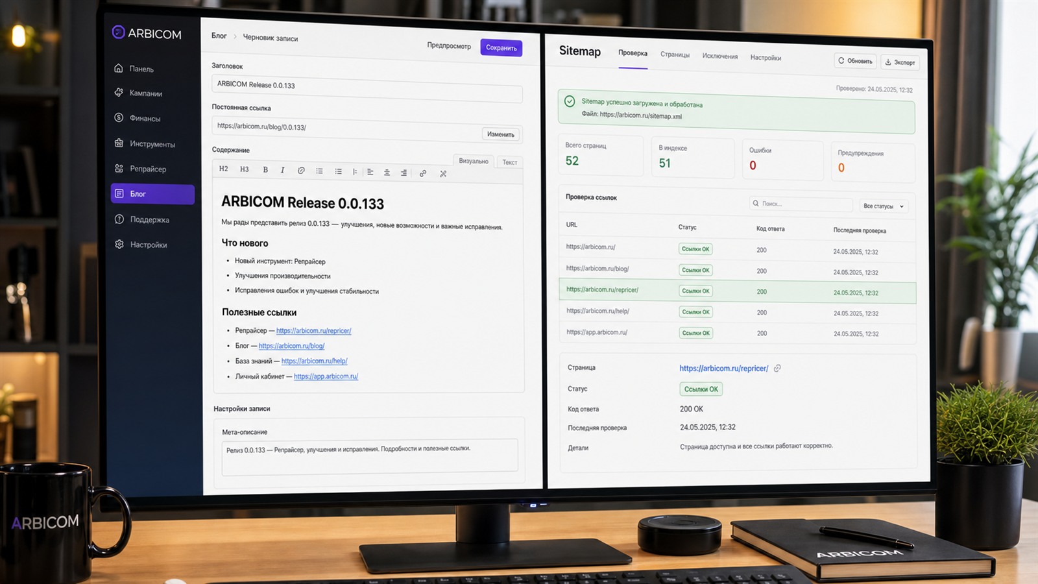Click the URL column header
This screenshot has width=1038, height=584.
[572, 225]
